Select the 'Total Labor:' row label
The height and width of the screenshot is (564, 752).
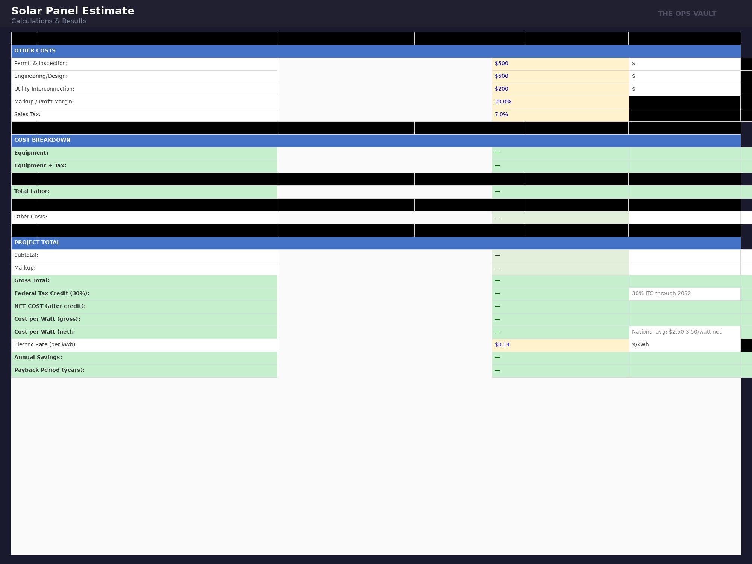(x=144, y=192)
